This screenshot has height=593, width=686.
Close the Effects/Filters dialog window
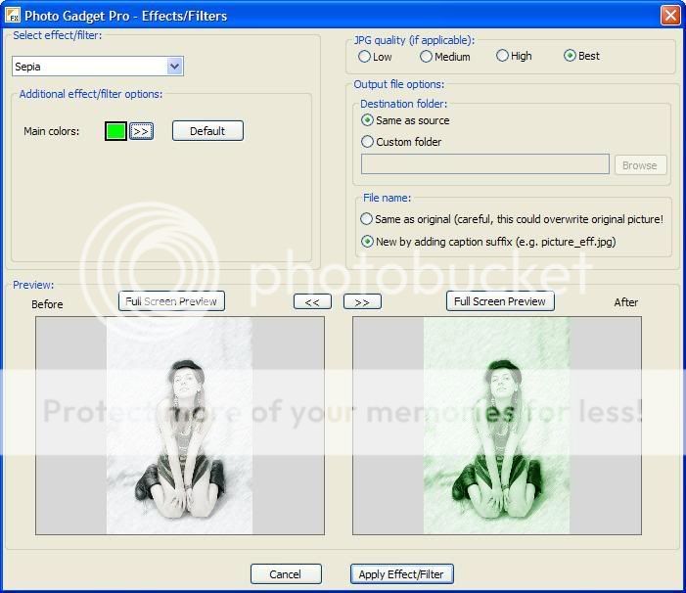(x=669, y=15)
